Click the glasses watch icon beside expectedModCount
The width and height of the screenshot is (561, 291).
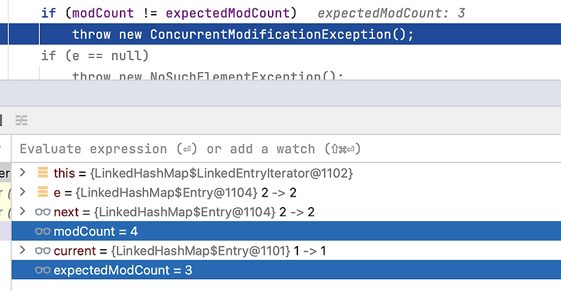43,270
